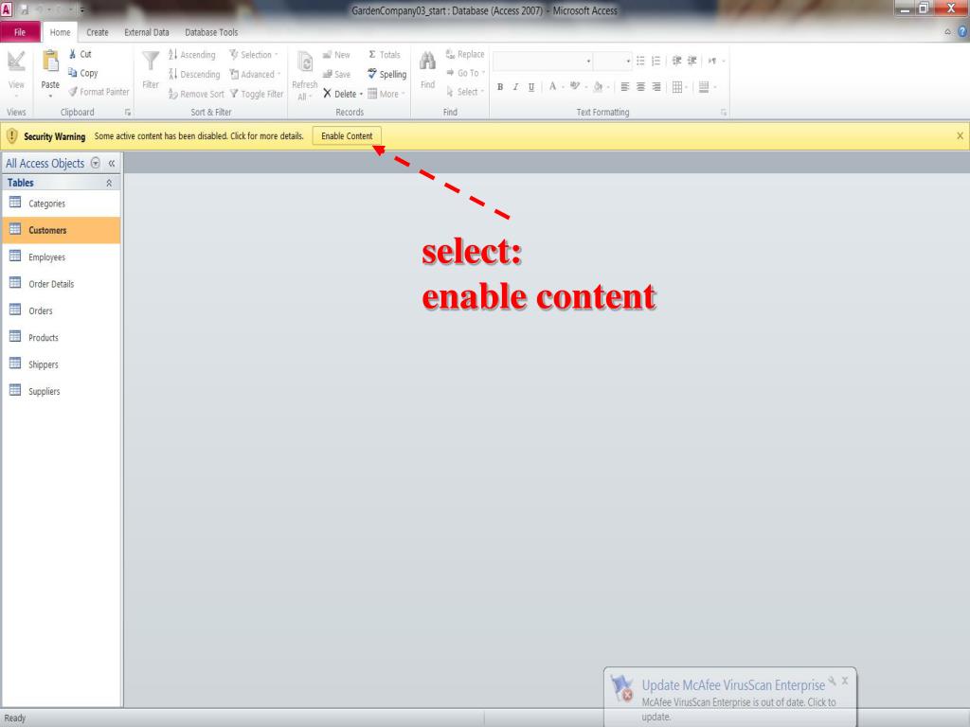Click the Copy icon
The height and width of the screenshot is (727, 970).
coord(72,73)
